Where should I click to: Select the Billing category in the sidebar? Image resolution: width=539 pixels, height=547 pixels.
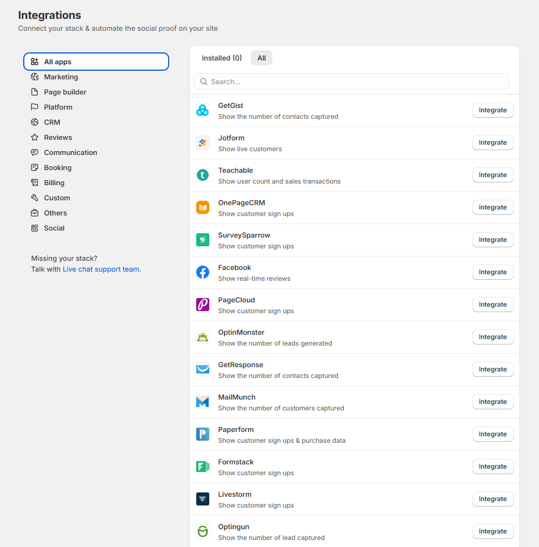pyautogui.click(x=54, y=183)
